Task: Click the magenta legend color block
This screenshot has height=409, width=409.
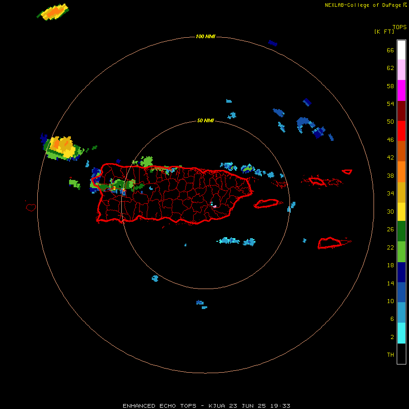Action: pyautogui.click(x=401, y=90)
